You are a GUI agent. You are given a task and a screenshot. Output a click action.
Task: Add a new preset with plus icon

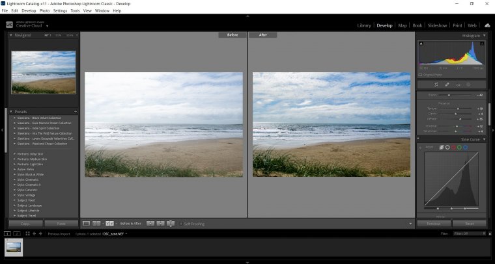[76, 112]
